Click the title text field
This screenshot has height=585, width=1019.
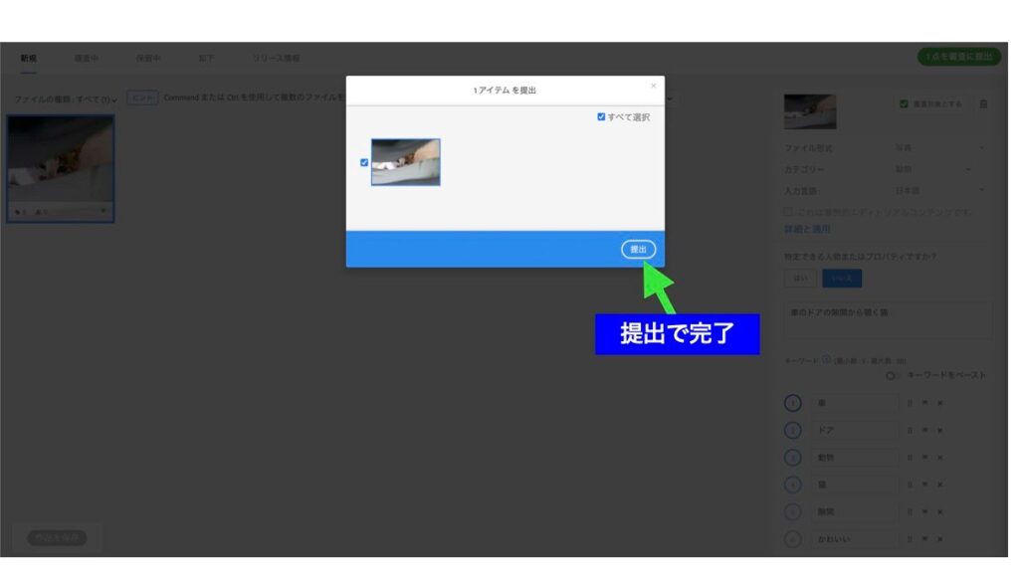(x=889, y=319)
